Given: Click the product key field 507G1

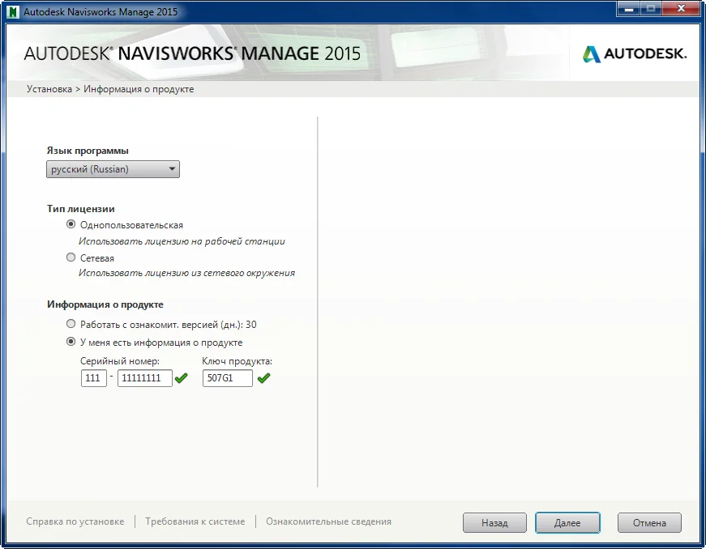Looking at the screenshot, I should [227, 378].
